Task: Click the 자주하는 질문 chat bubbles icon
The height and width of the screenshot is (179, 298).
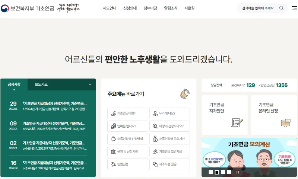Action: [x=155, y=164]
